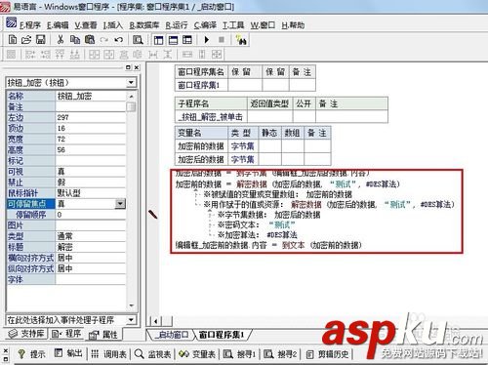
Task: Open the T.工具 menu
Action: click(x=233, y=25)
